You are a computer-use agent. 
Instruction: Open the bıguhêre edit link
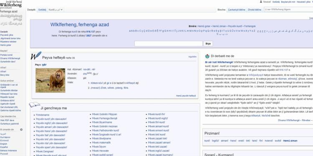point(192,57)
